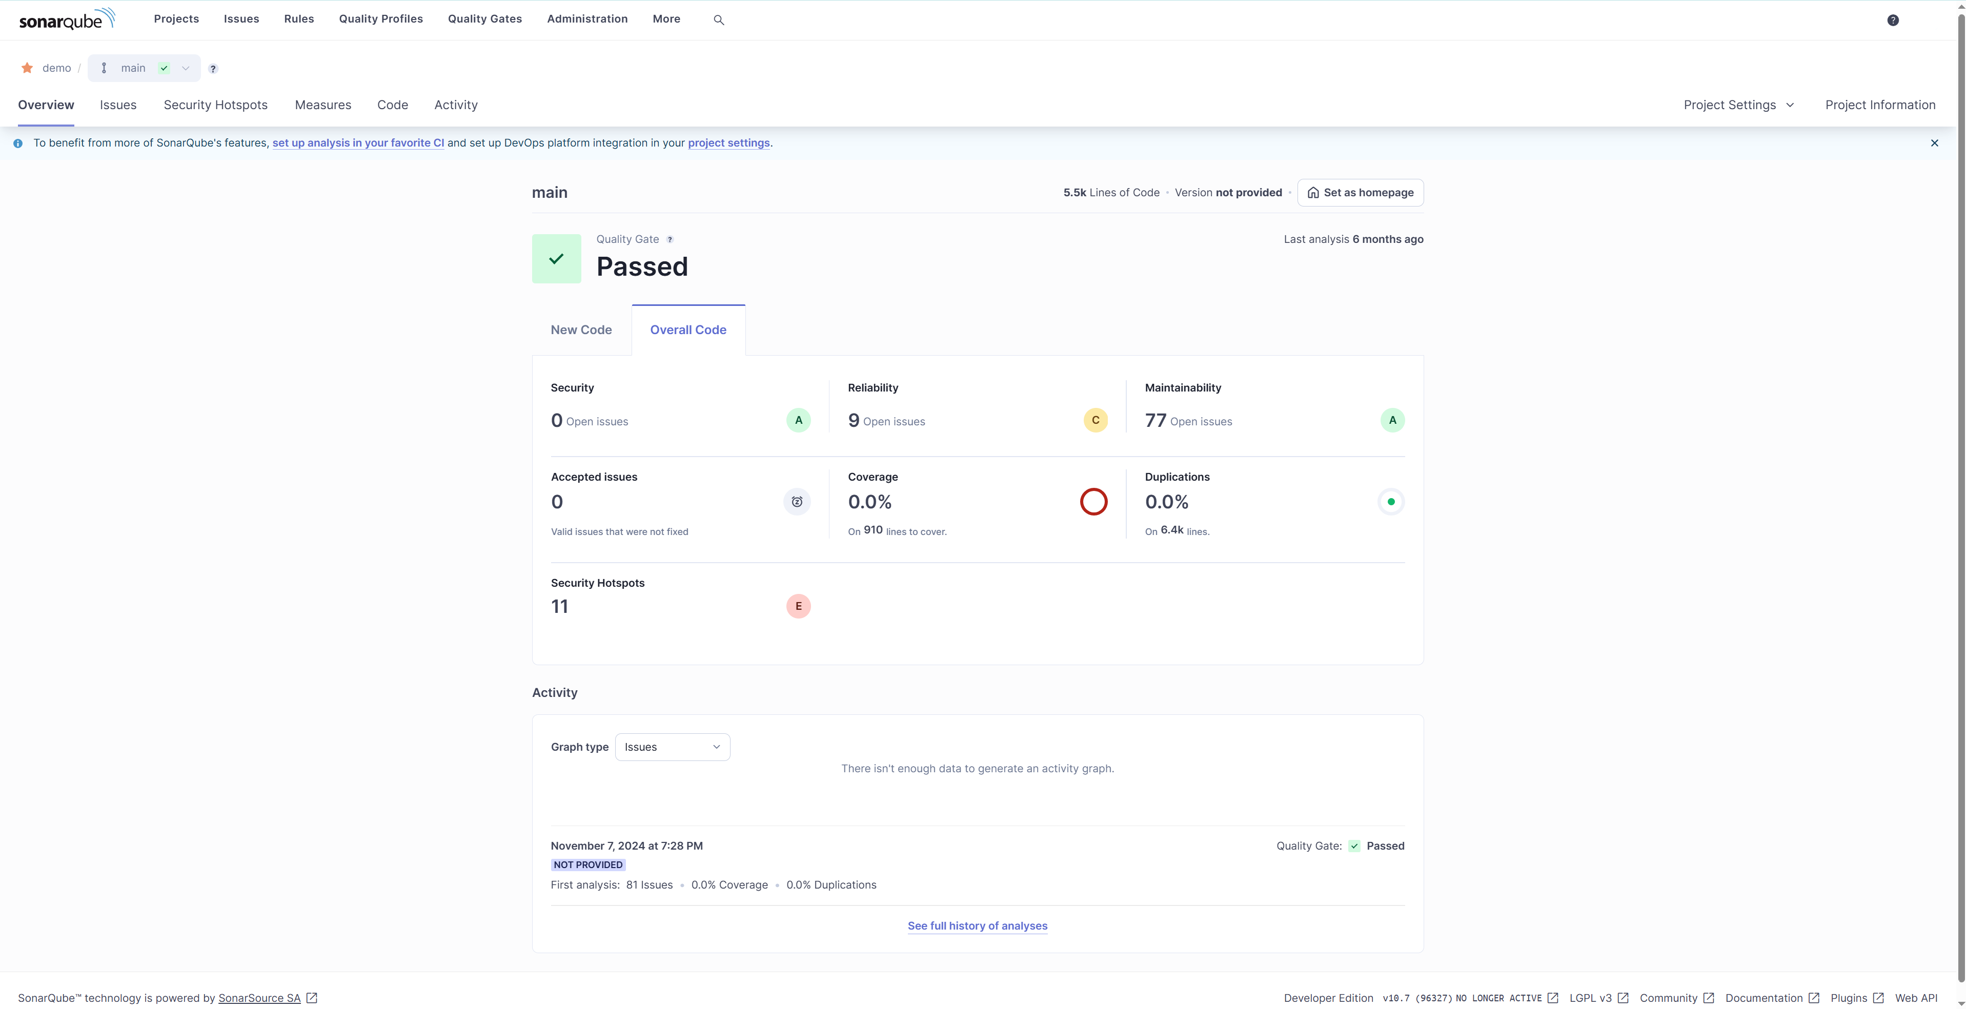This screenshot has height=1009, width=1966.
Task: Dismiss the info banner
Action: tap(1934, 142)
